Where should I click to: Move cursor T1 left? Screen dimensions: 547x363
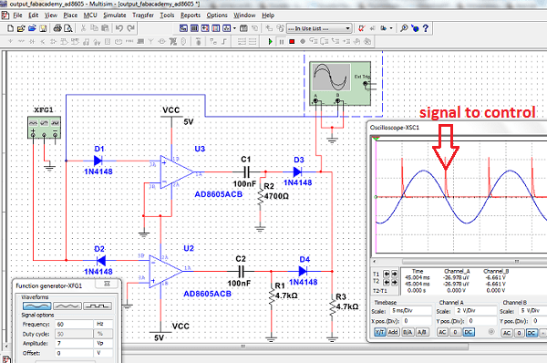tap(387, 274)
